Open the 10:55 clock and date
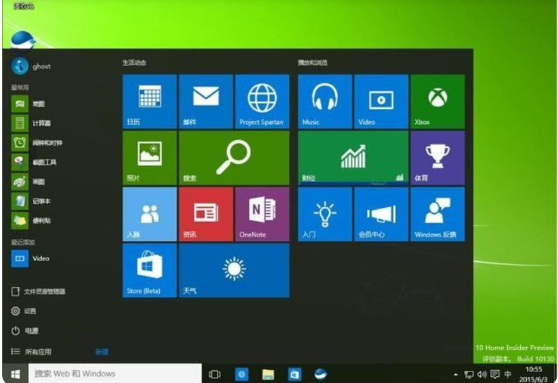Image resolution: width=558 pixels, height=383 pixels. coord(533,374)
